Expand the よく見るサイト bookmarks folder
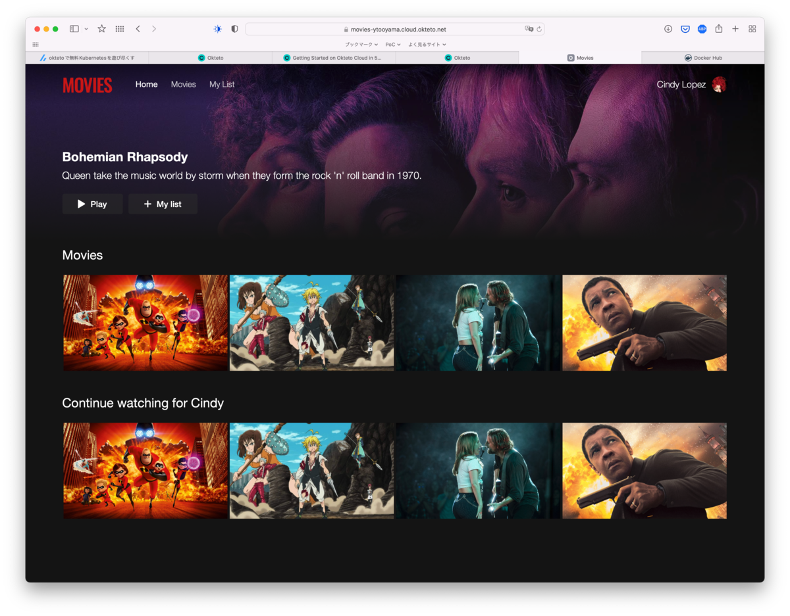Screen dimensions: 790x616 [427, 45]
